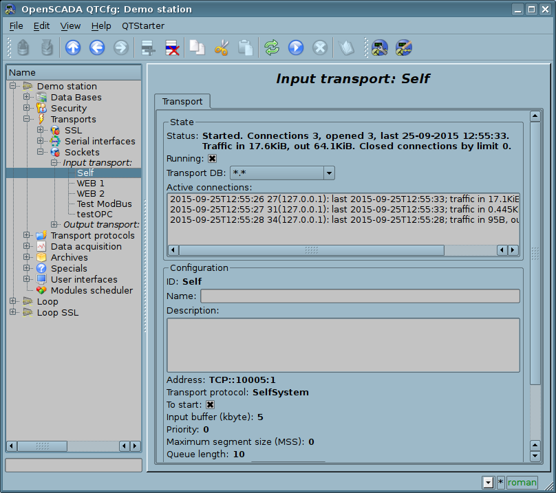Click the Save to DB toolbar icon
Viewport: 556px width, 493px height.
click(47, 47)
